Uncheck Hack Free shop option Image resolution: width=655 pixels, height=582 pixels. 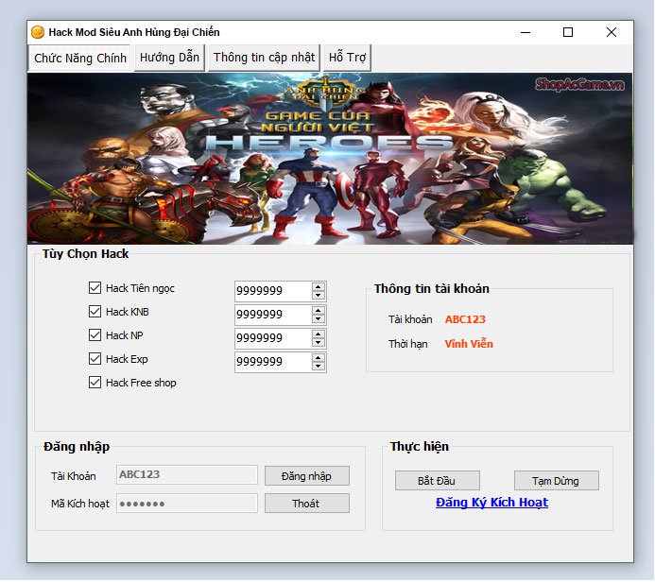click(x=95, y=383)
